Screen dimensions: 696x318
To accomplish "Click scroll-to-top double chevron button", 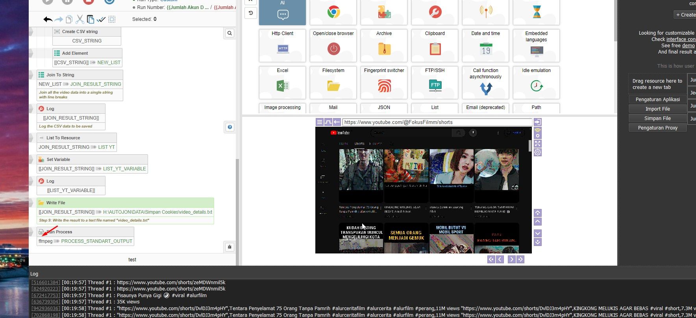I will tap(538, 213).
